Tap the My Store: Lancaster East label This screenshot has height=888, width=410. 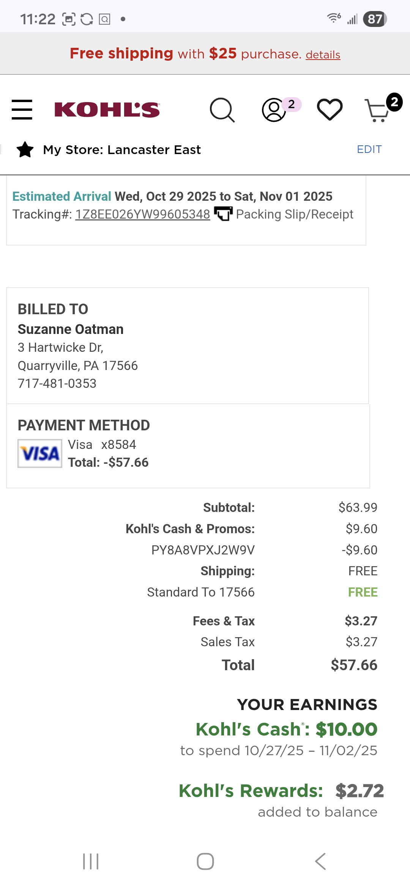(122, 150)
